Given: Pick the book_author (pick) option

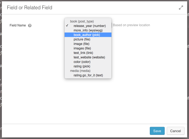Looking at the screenshot, I should (x=88, y=35).
